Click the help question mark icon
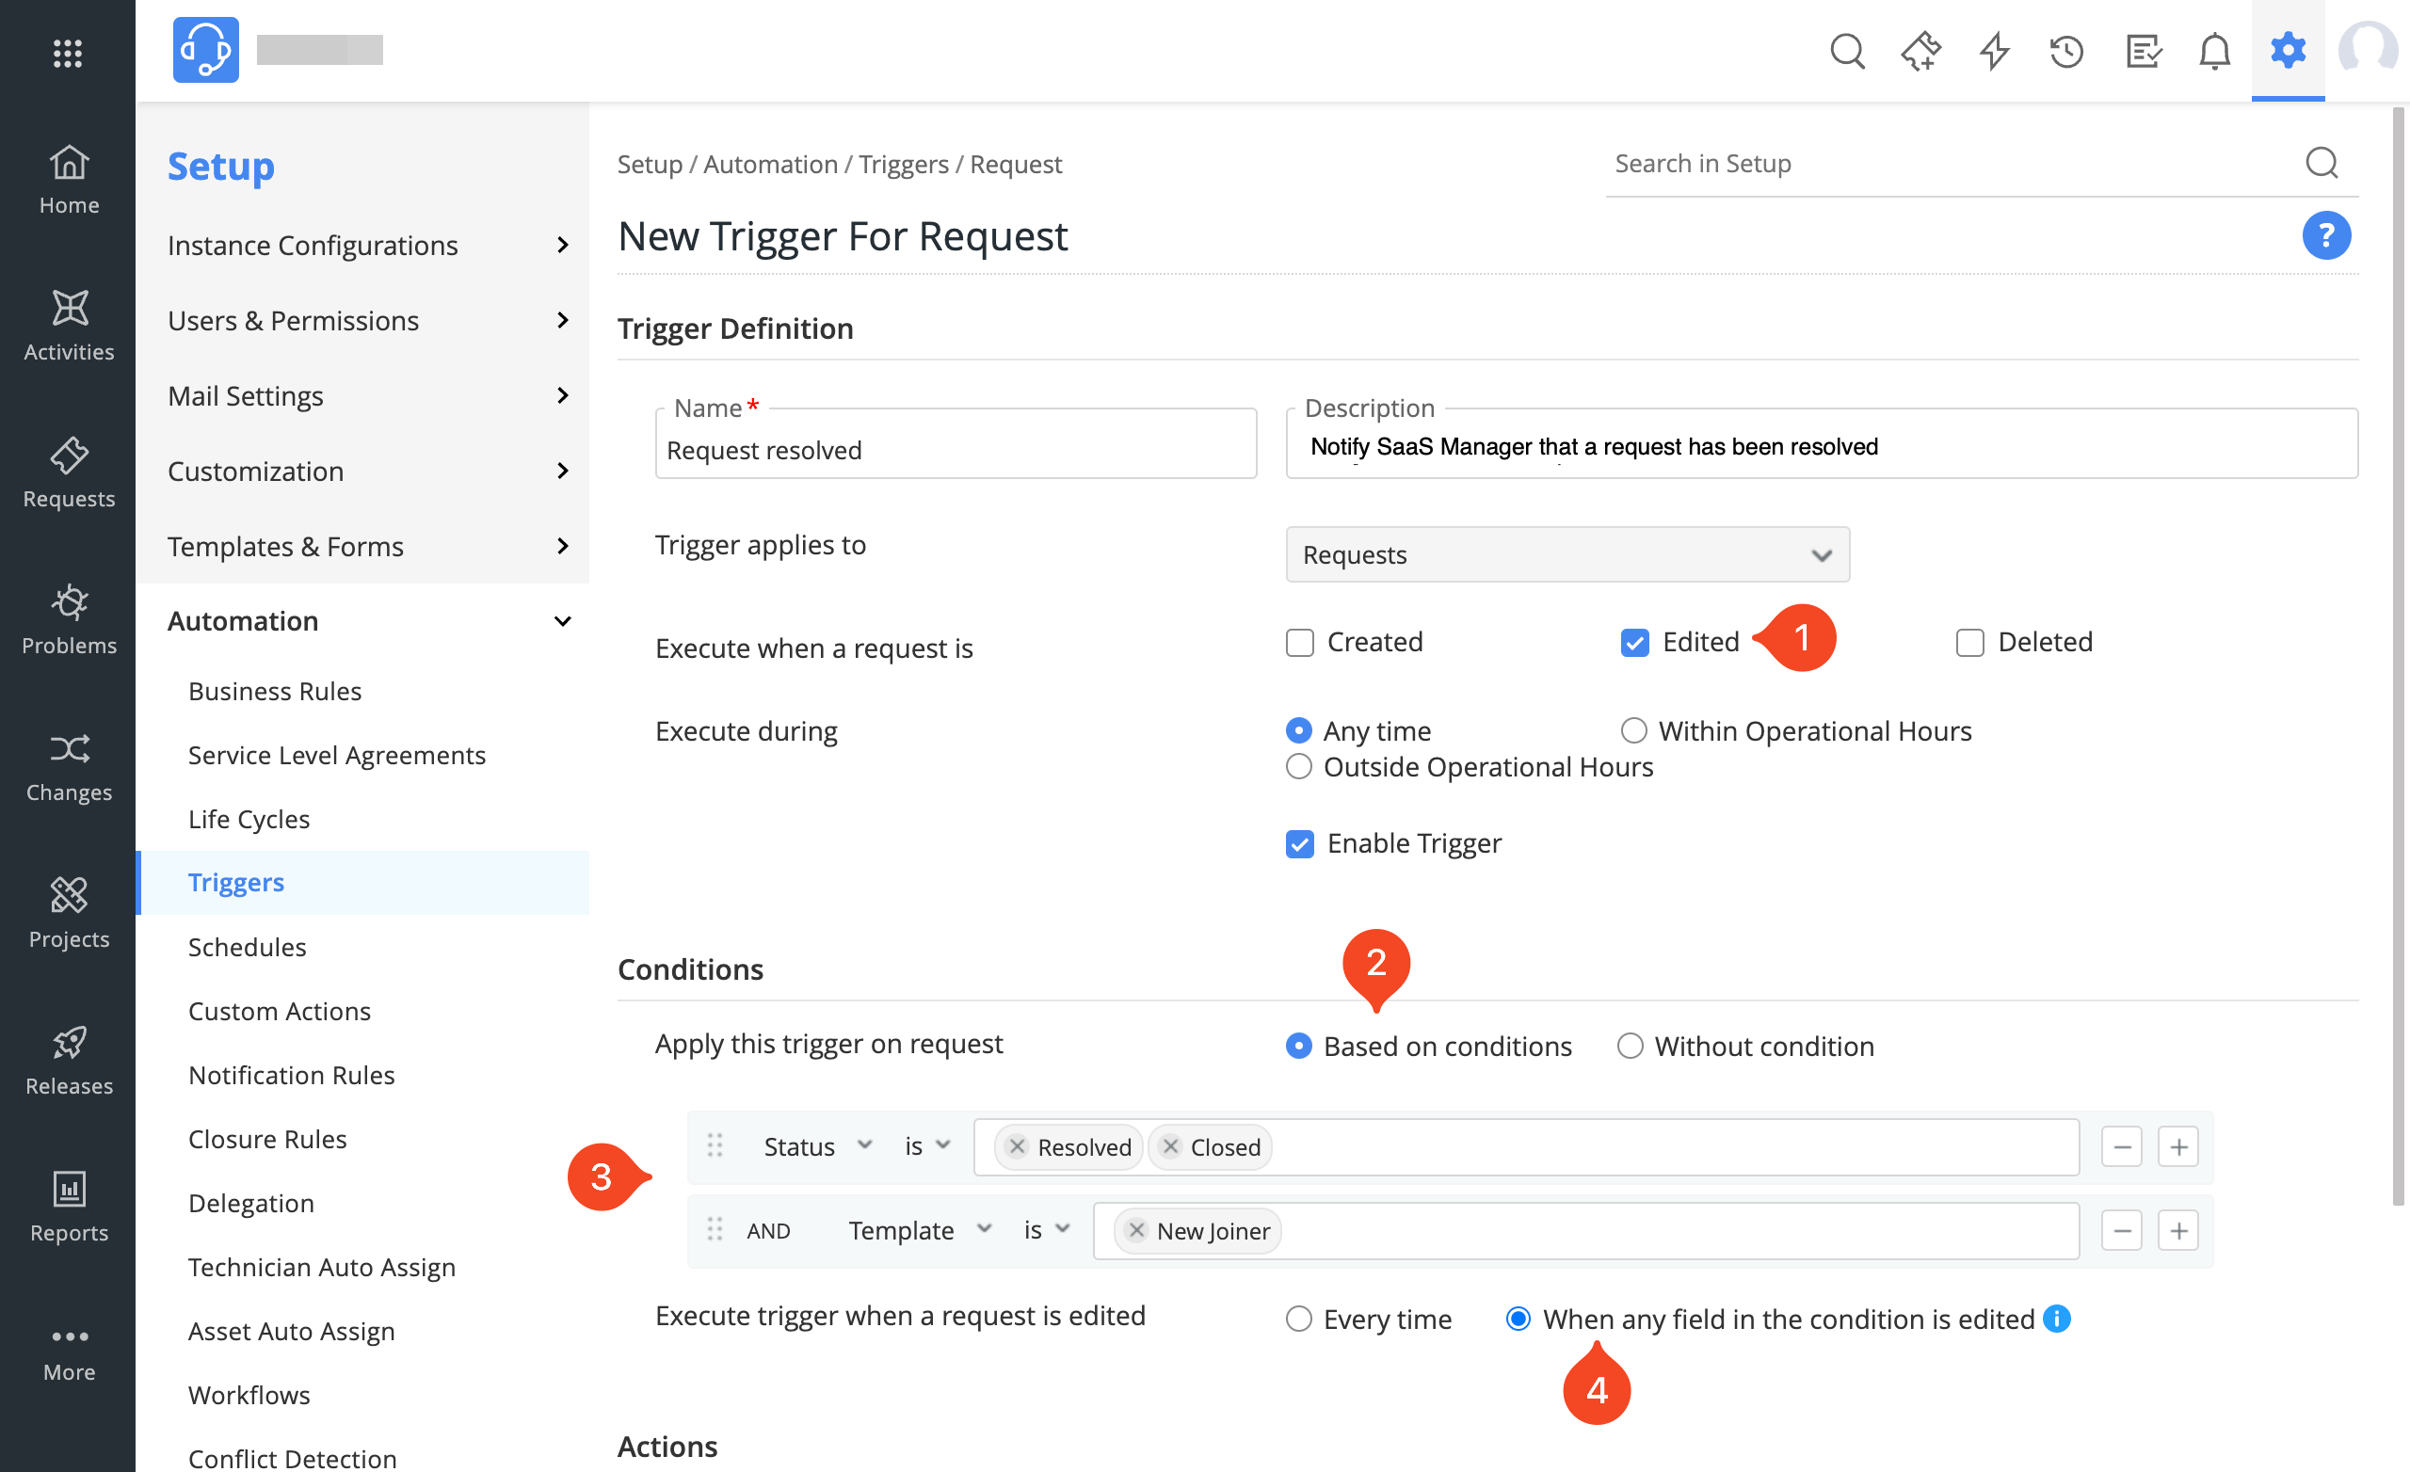The width and height of the screenshot is (2410, 1472). (2325, 234)
